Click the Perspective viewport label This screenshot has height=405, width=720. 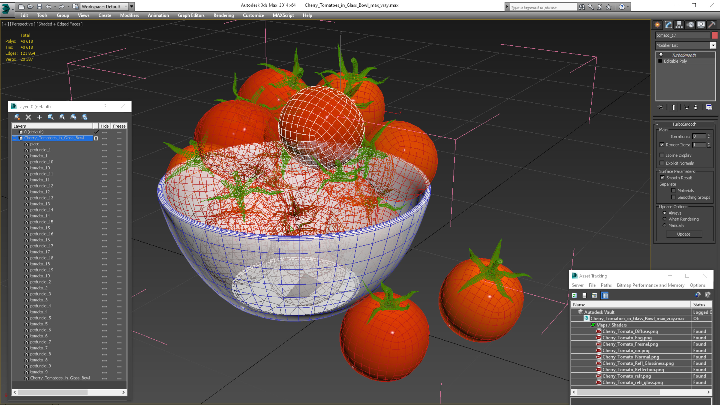click(22, 24)
